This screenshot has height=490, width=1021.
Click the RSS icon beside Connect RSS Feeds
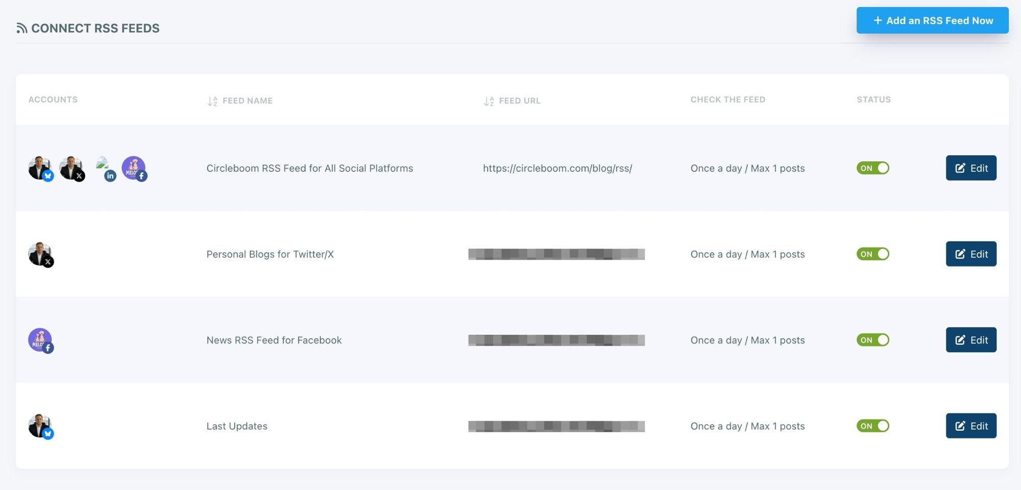(x=21, y=28)
